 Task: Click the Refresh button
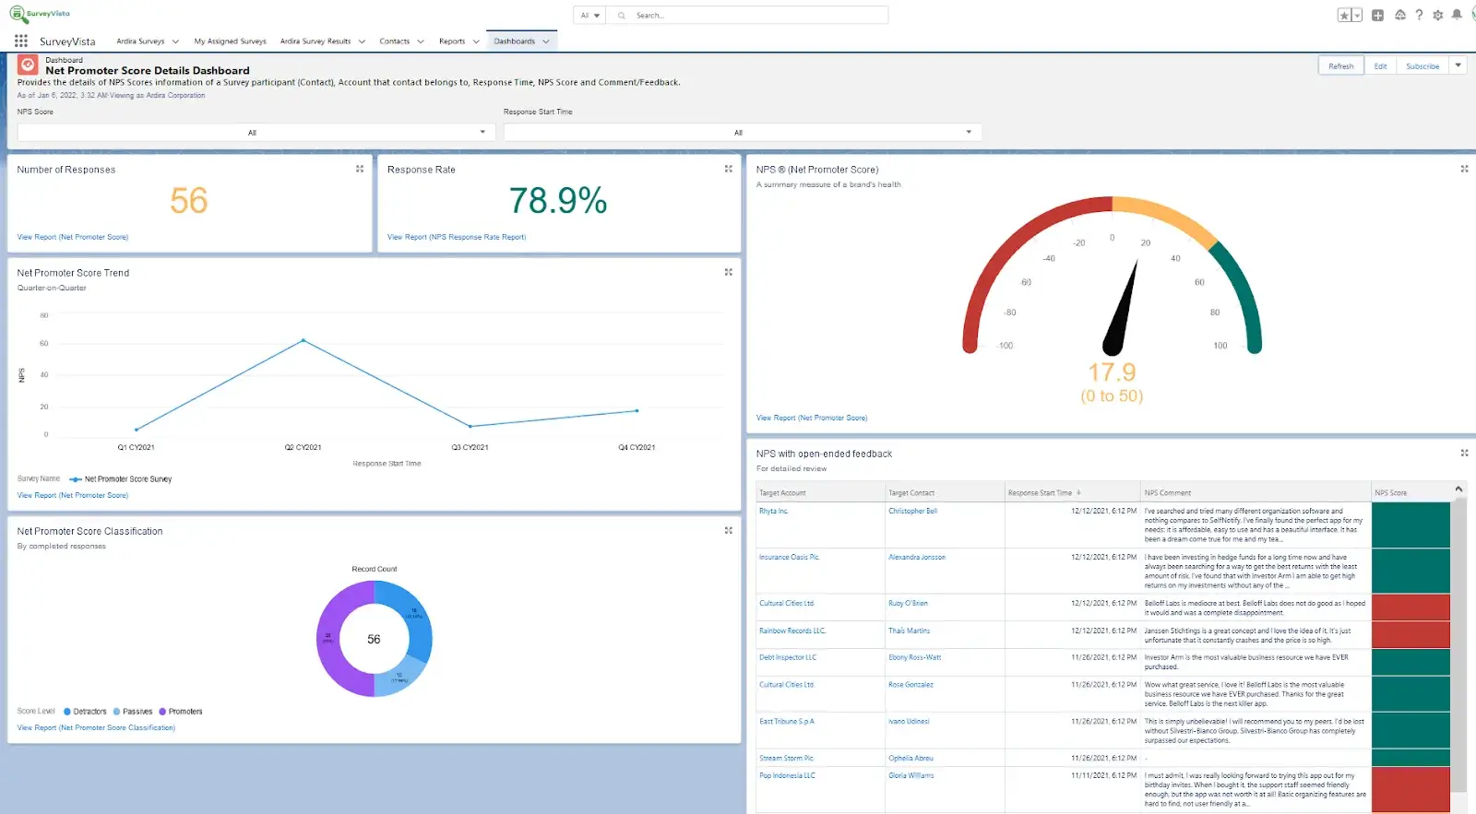(x=1341, y=65)
